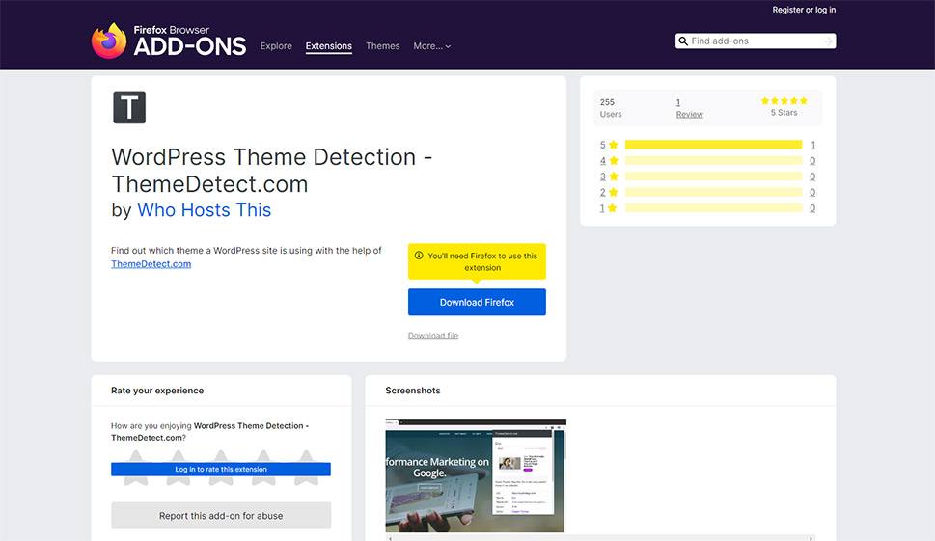Screen dimensions: 935x541
Task: Click Register or log in
Action: pos(804,10)
